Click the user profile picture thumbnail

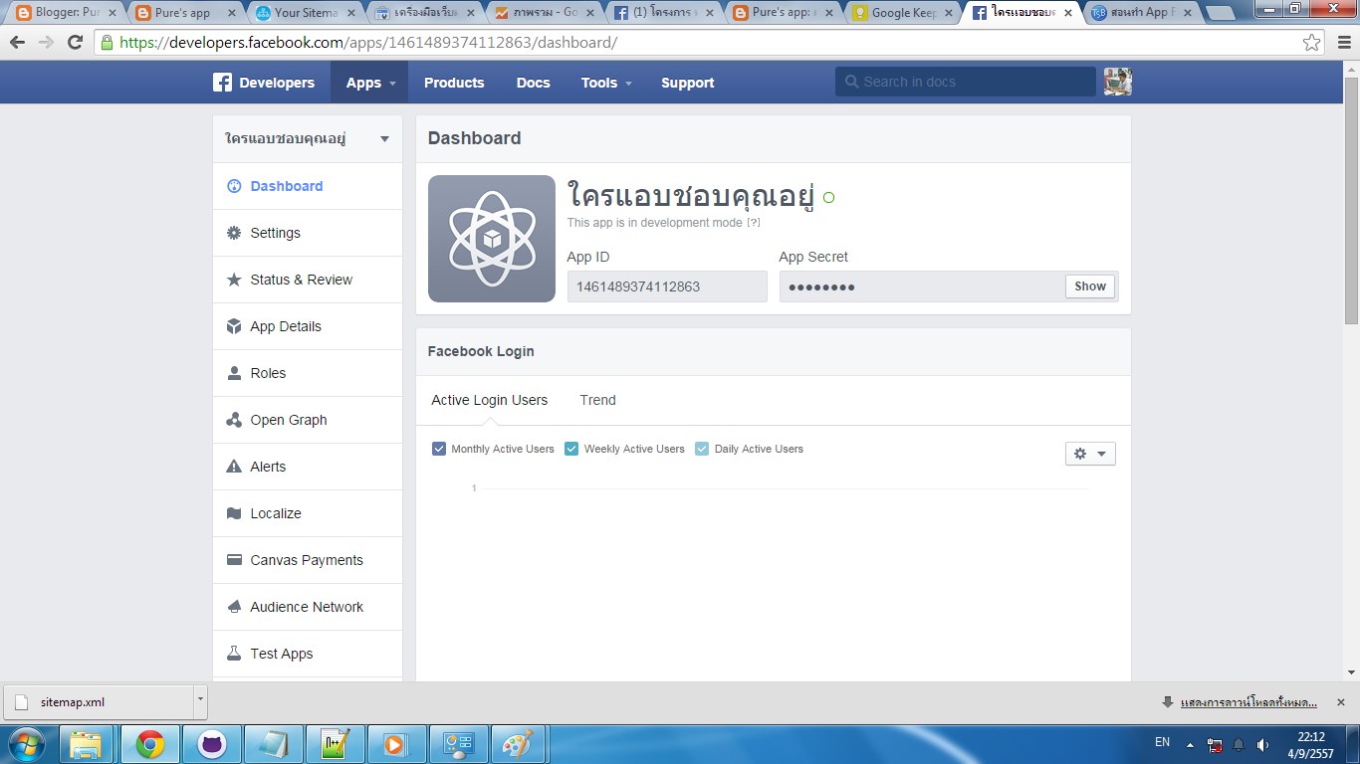click(1118, 82)
